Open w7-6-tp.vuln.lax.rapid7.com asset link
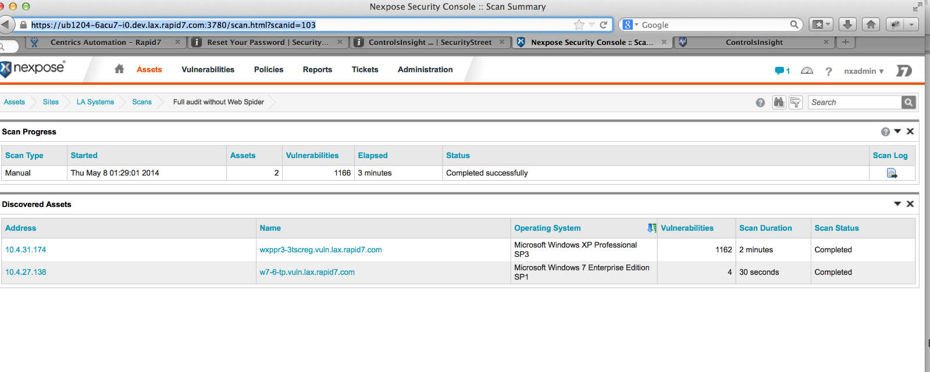Image resolution: width=930 pixels, height=372 pixels. 307,272
